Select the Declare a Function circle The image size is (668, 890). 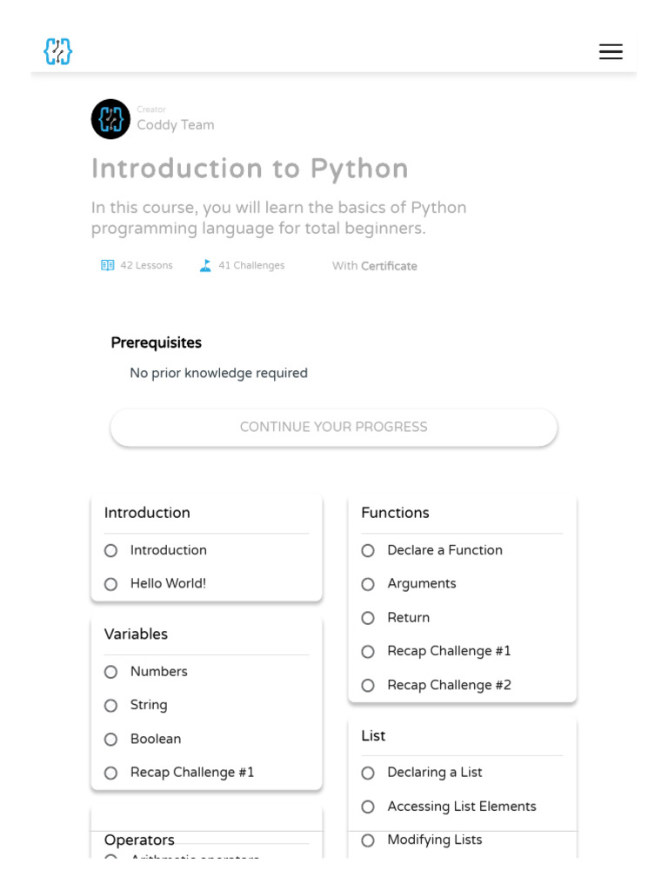(x=368, y=550)
